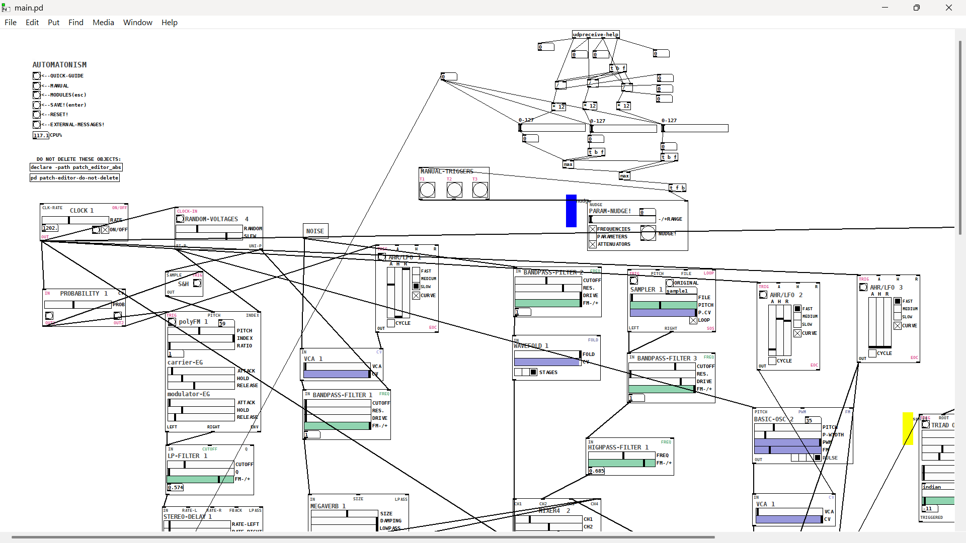Fire the T3 manual trigger
The image size is (966, 543).
[480, 190]
